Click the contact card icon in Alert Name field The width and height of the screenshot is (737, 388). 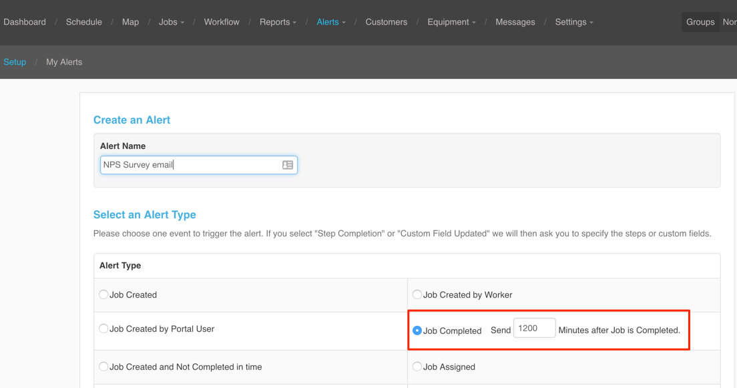(x=288, y=165)
